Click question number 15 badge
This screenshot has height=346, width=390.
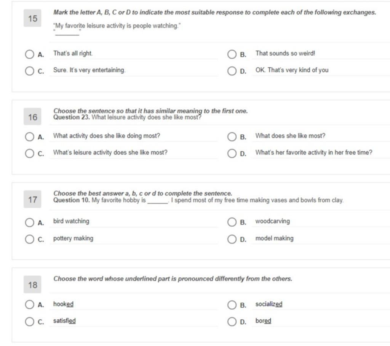[32, 18]
